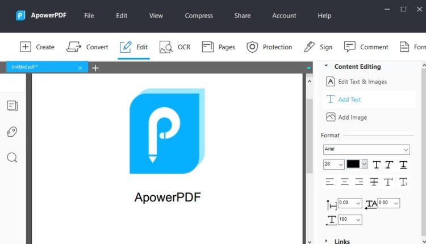Expand the Links section
The width and height of the screenshot is (426, 244).
pos(326,241)
